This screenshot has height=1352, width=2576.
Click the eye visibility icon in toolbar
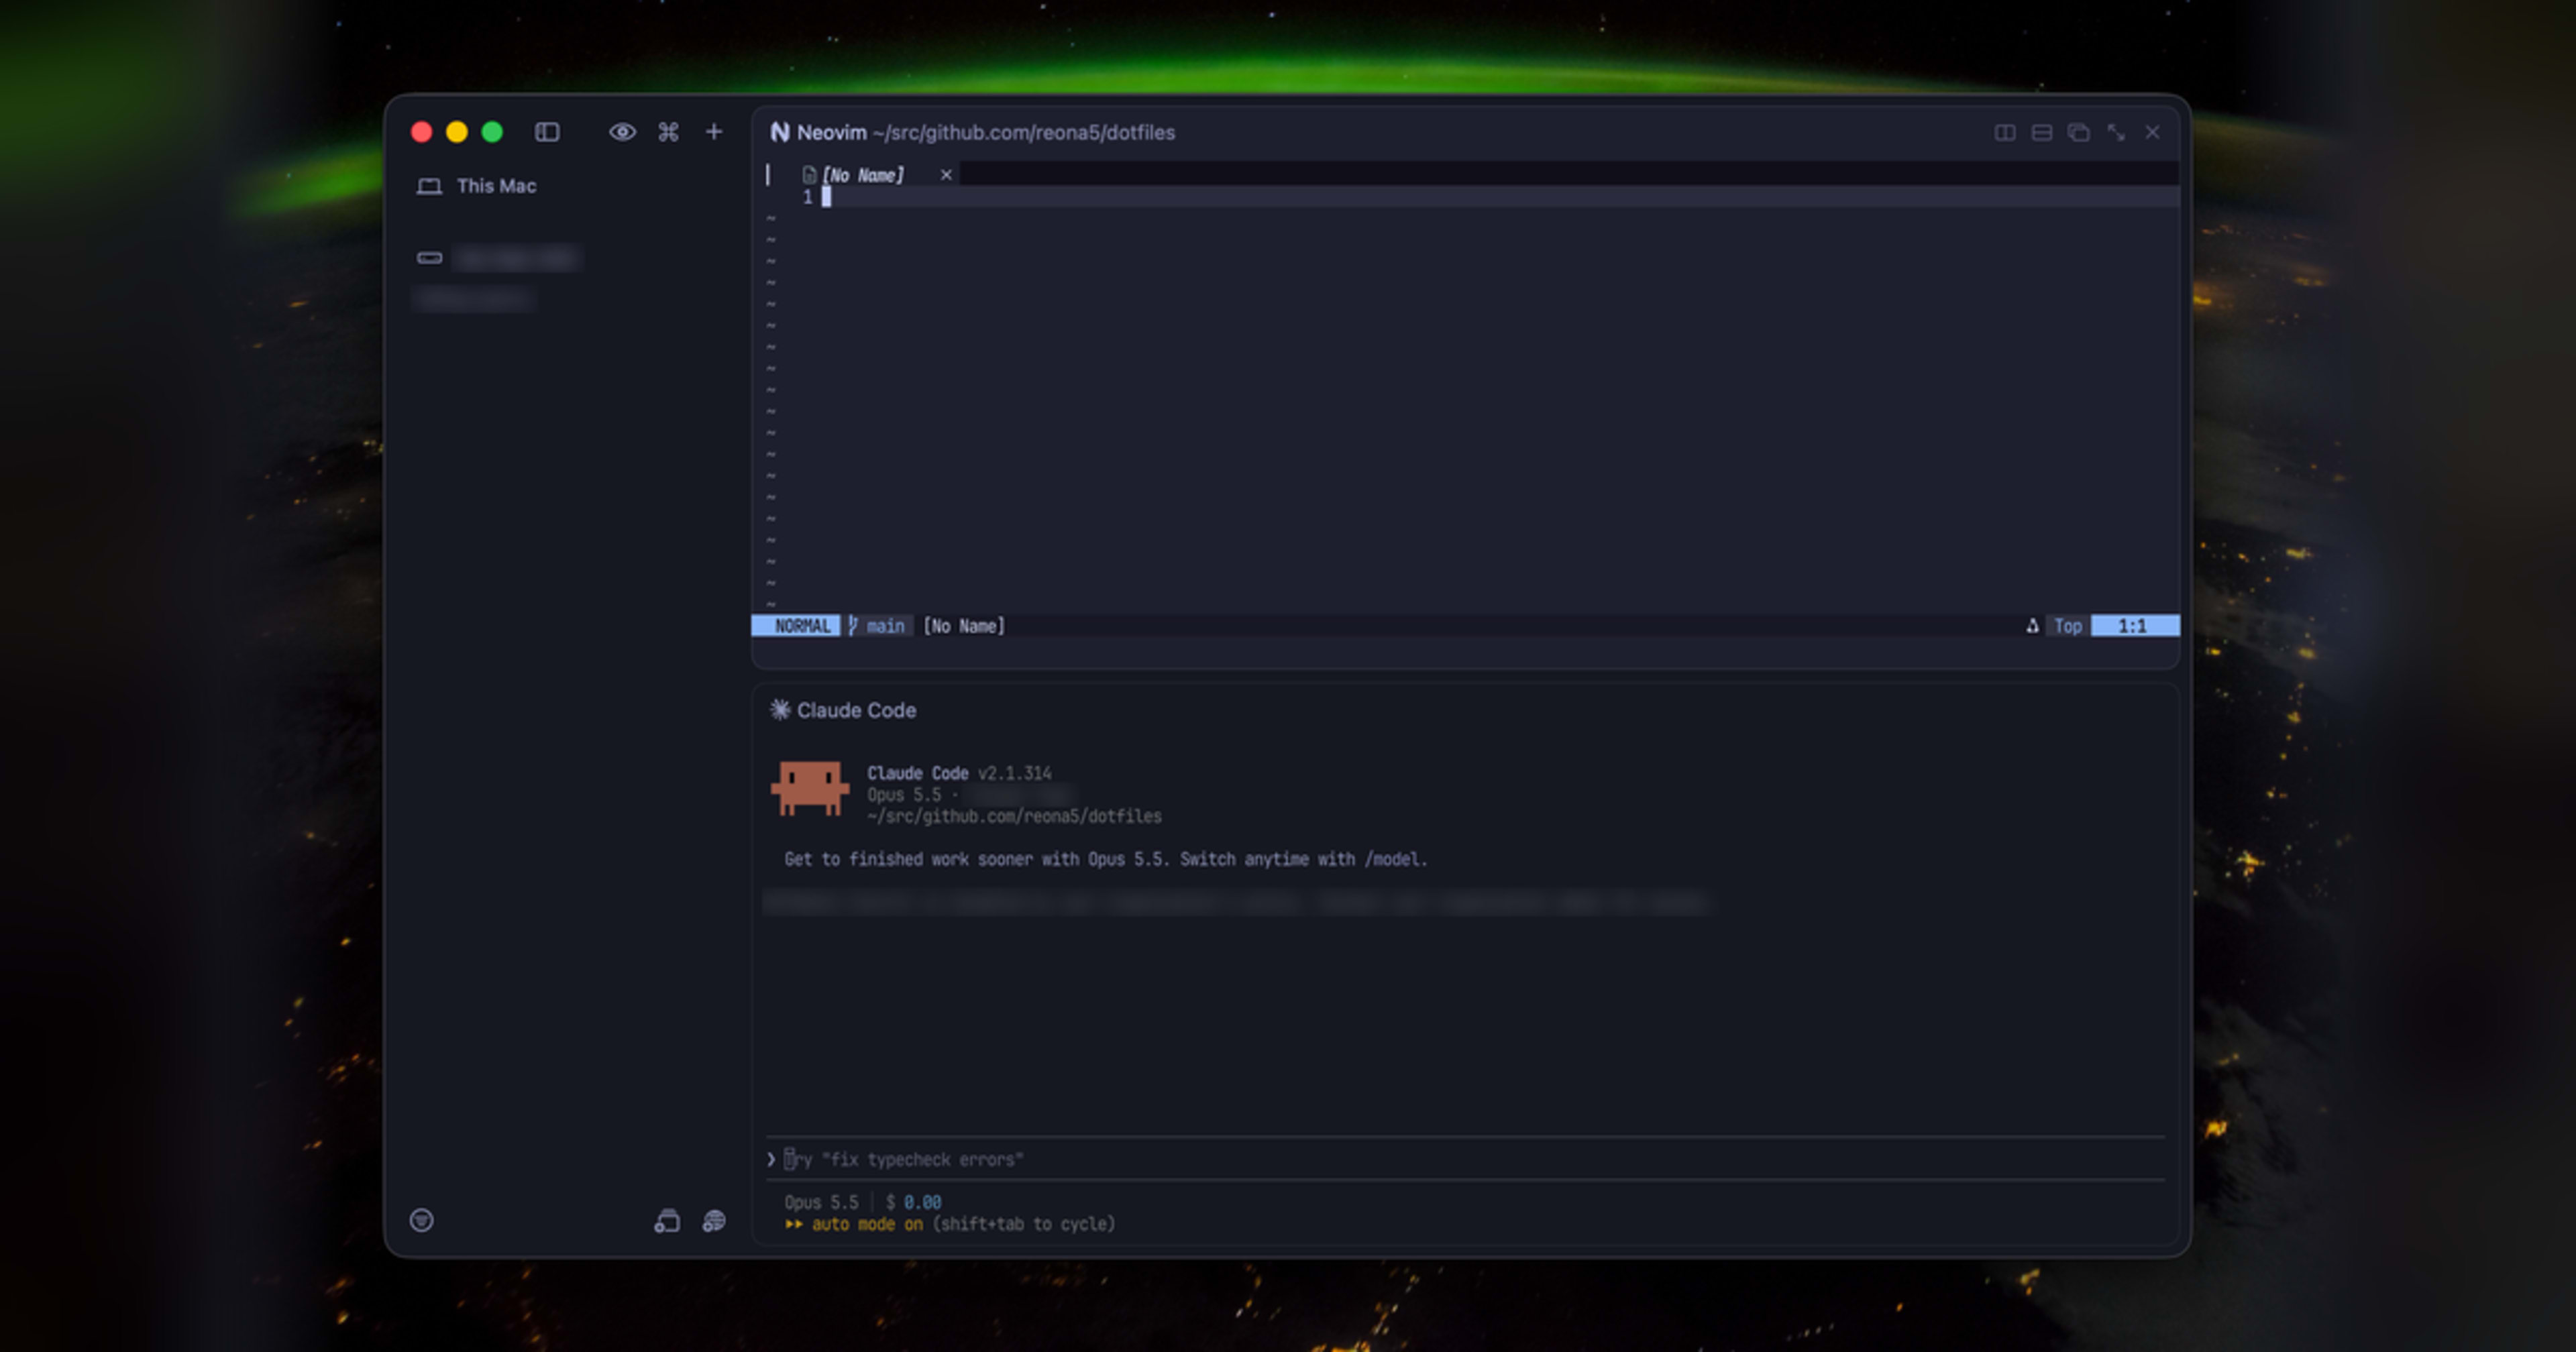click(x=622, y=132)
